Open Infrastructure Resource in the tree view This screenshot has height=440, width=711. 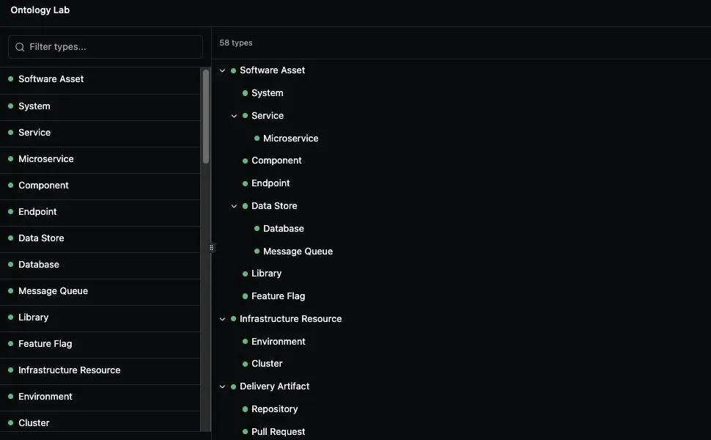(x=291, y=319)
